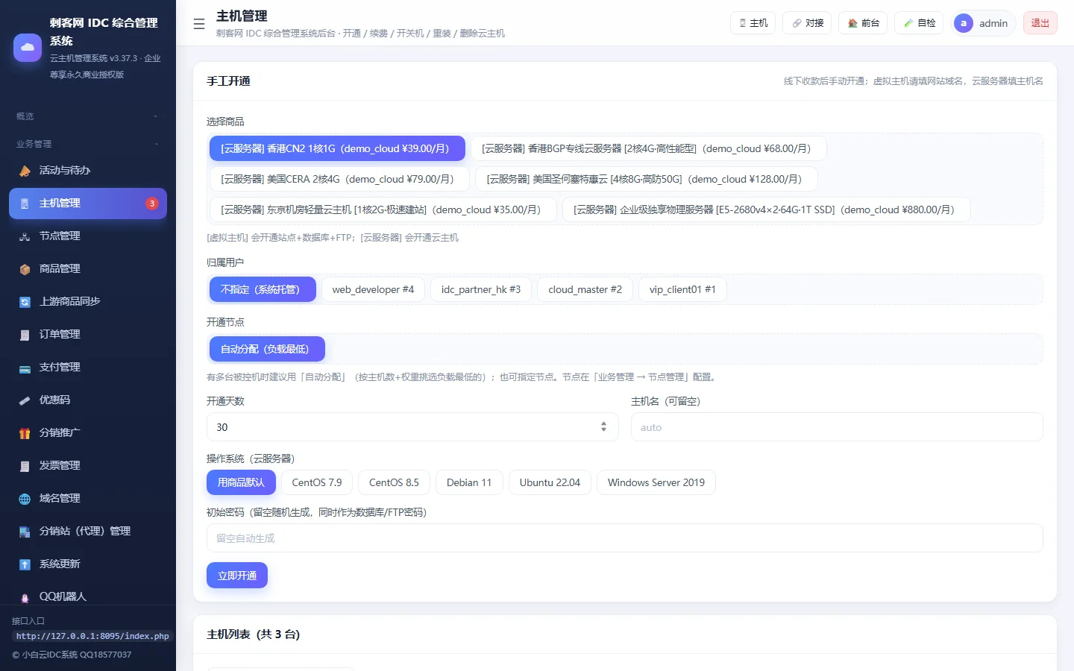Image resolution: width=1074 pixels, height=671 pixels.
Task: Choose the CentOS 7.9 operating system
Action: (x=317, y=482)
